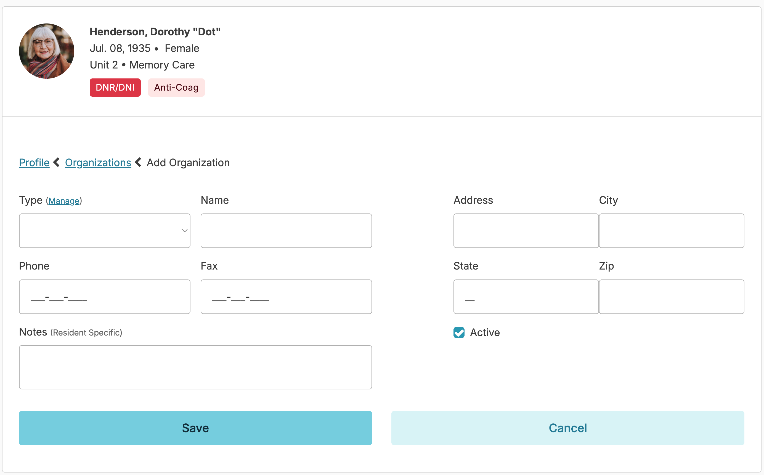The image size is (764, 475).
Task: Click the Anti-Coag alert badge
Action: (176, 87)
